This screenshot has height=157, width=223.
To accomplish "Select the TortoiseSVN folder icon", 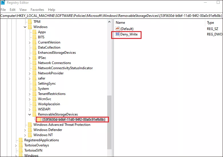I will coord(21,150).
